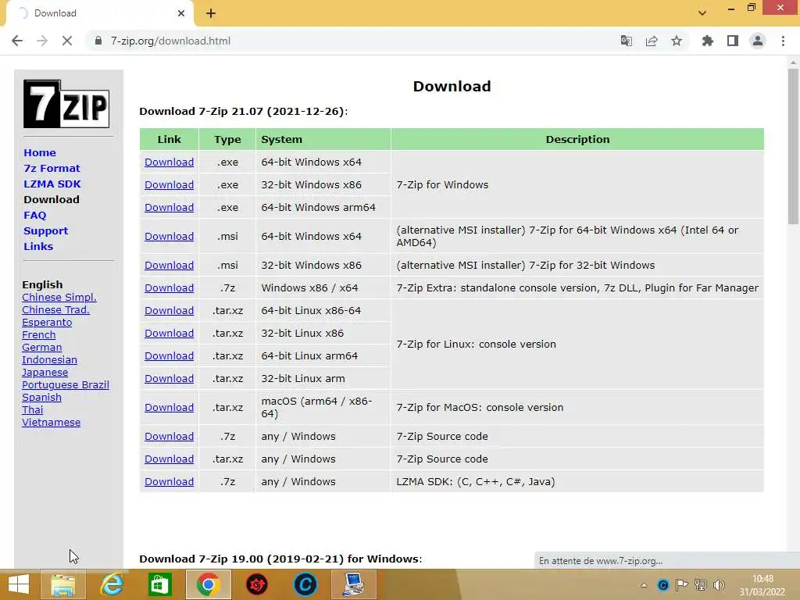800x600 pixels.
Task: Download .tar.xz for 64-bit Linux arm64
Action: point(169,355)
